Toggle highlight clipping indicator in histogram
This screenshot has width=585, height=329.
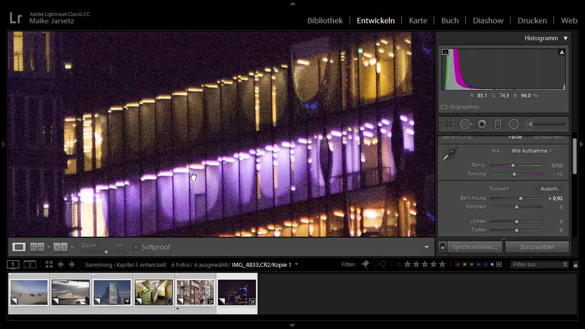pyautogui.click(x=562, y=52)
